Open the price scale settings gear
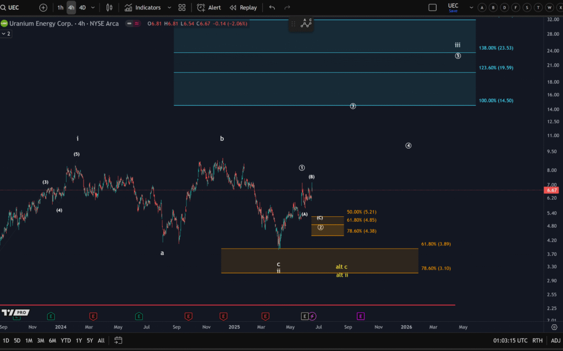The image size is (563, 351). pos(554,327)
